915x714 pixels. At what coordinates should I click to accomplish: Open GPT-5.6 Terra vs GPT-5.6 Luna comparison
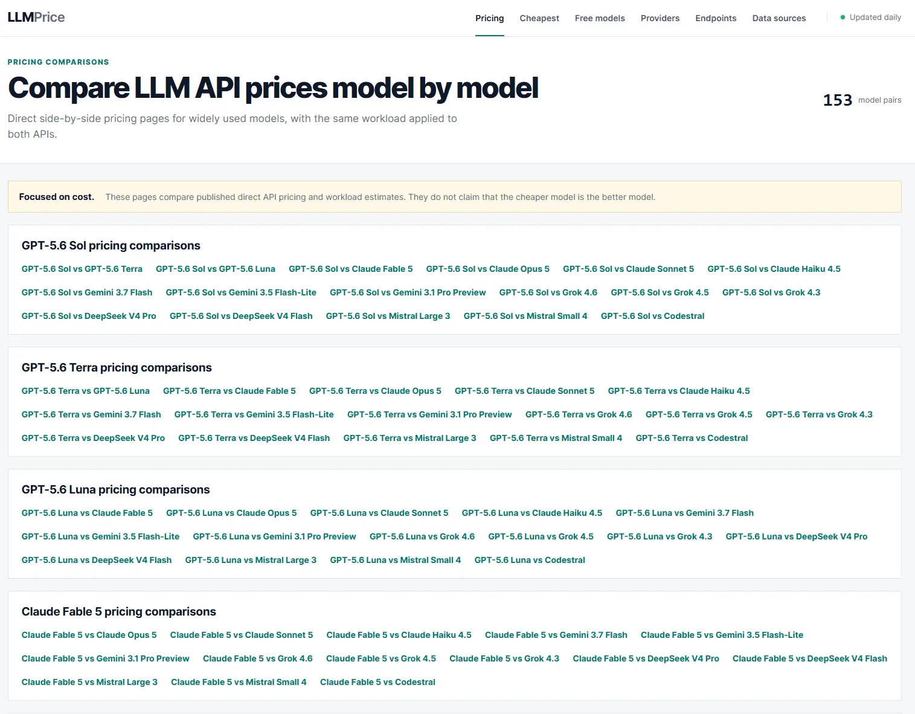point(86,391)
